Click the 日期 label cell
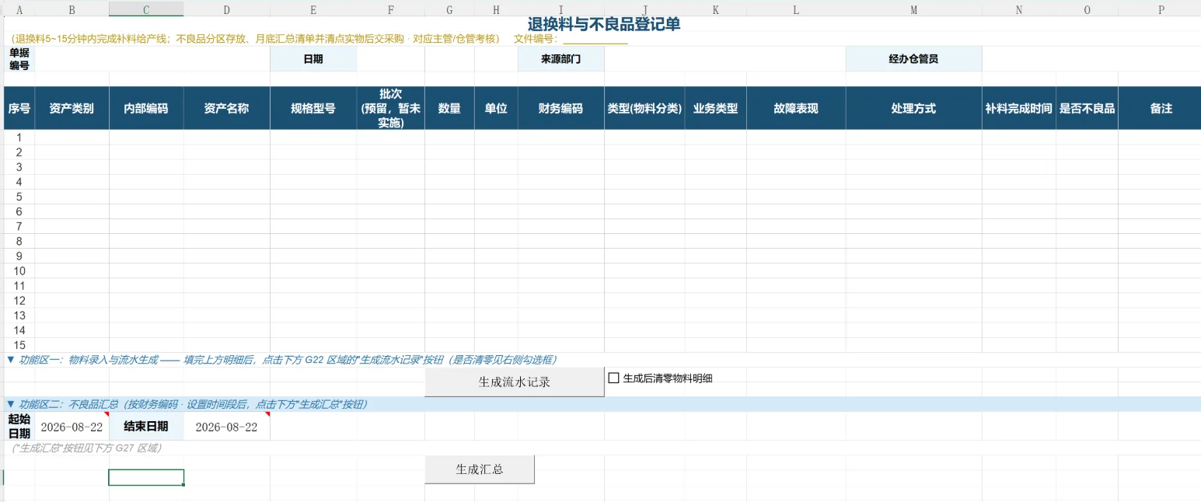This screenshot has height=502, width=1201. pyautogui.click(x=313, y=59)
